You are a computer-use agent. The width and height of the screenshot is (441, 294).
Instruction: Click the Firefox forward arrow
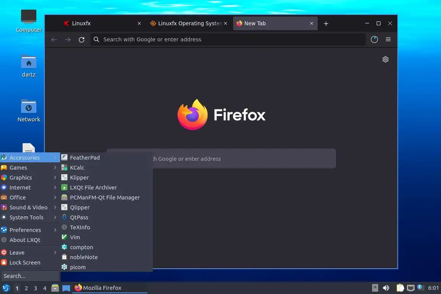click(68, 40)
